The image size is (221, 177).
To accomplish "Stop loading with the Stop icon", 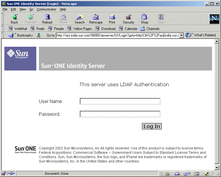I will (x=161, y=19).
